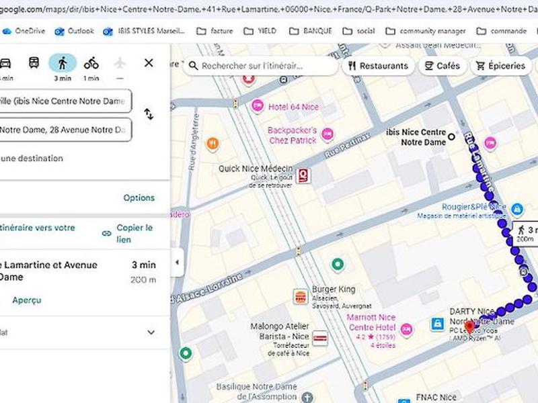Select cycling travel mode icon
The width and height of the screenshot is (538, 403).
pos(91,62)
